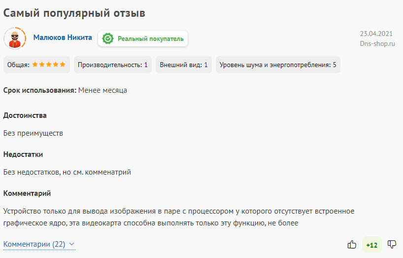Expand the chevron next to Комментарии (22)
This screenshot has height=258, width=403.
point(72,244)
